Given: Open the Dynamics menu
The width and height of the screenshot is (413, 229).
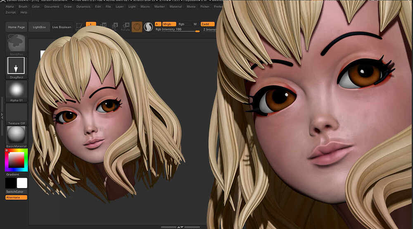Looking at the screenshot, I should 83,7.
